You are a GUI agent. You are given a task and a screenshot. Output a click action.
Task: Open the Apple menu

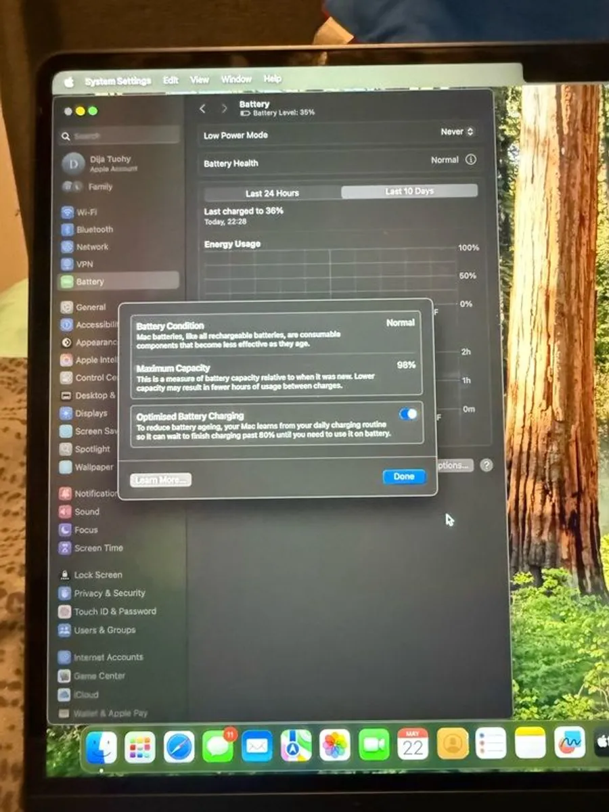point(69,82)
